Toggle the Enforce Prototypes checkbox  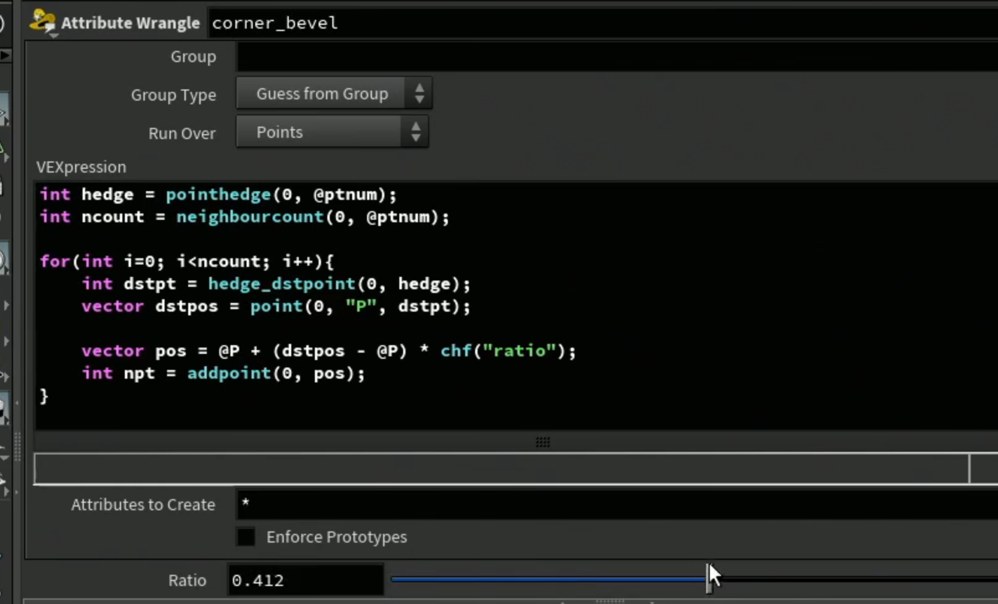pos(246,537)
